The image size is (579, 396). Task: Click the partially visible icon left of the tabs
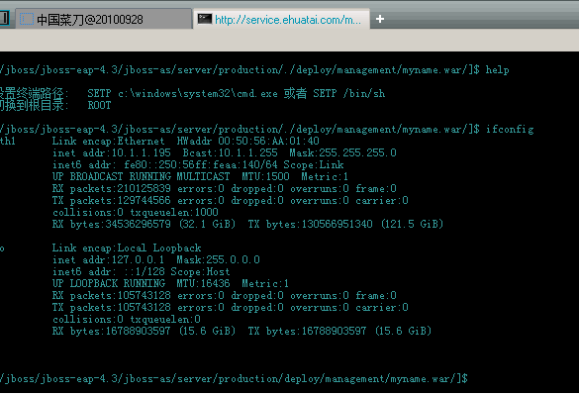point(4,19)
